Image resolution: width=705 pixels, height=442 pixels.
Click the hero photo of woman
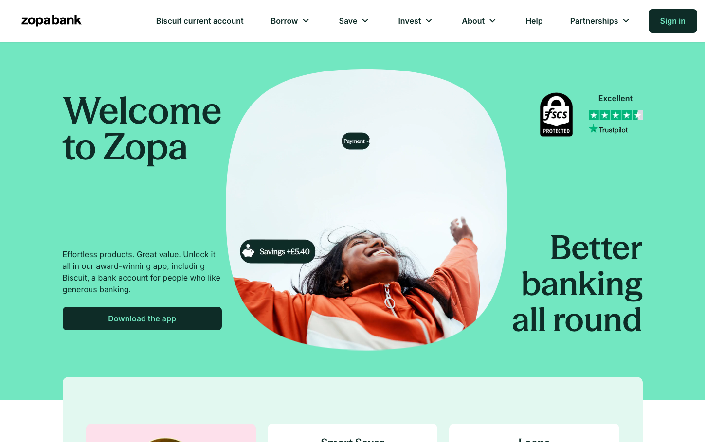click(x=366, y=210)
